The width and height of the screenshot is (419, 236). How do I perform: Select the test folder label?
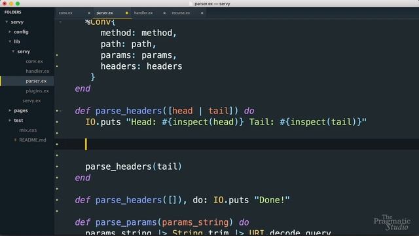coord(18,121)
